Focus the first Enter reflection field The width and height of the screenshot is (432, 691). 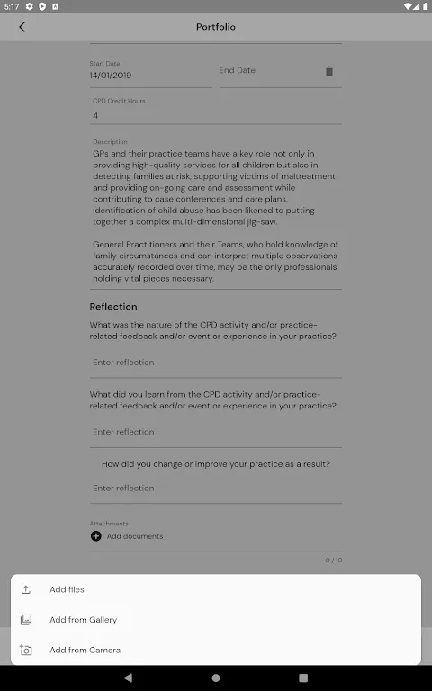tap(216, 363)
